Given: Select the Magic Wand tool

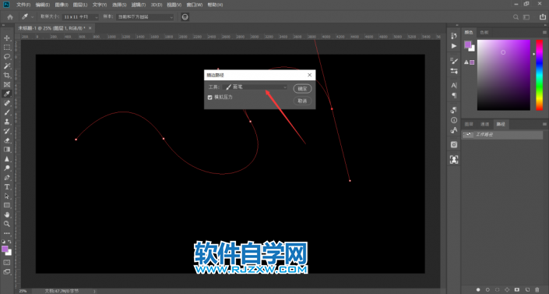Looking at the screenshot, I should [7, 66].
